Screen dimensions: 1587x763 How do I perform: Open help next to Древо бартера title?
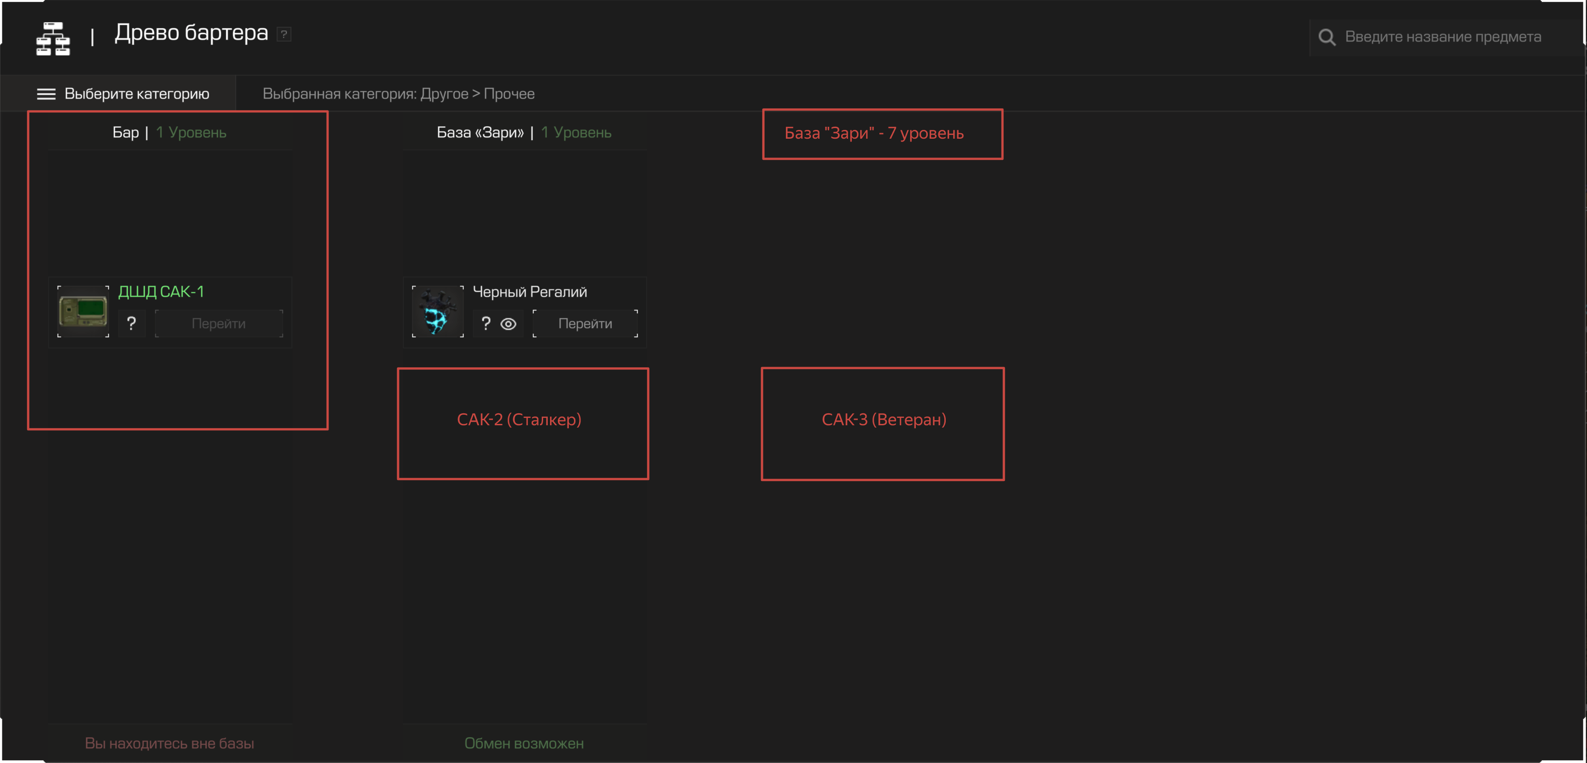tap(283, 34)
